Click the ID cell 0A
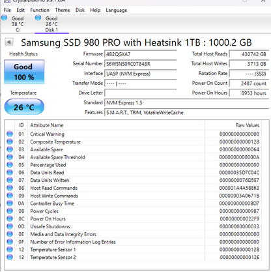271x272 pixels. (x=21, y=204)
